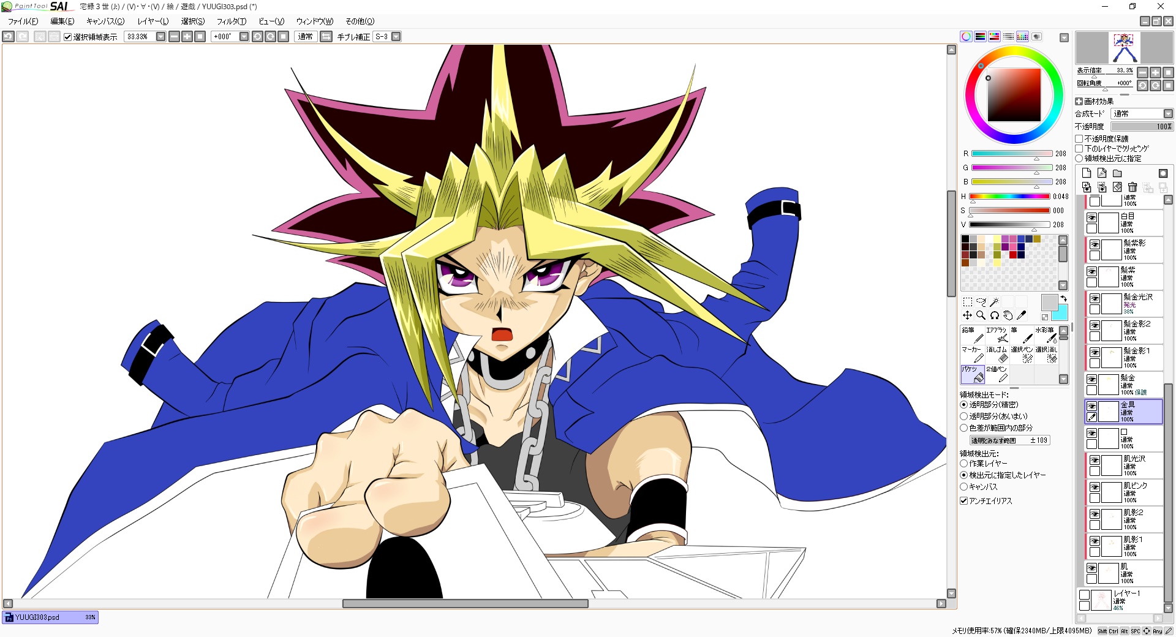Screen dimensions: 1176x637
Task: Pick the eyedropper color picker tool
Action: click(x=1021, y=315)
